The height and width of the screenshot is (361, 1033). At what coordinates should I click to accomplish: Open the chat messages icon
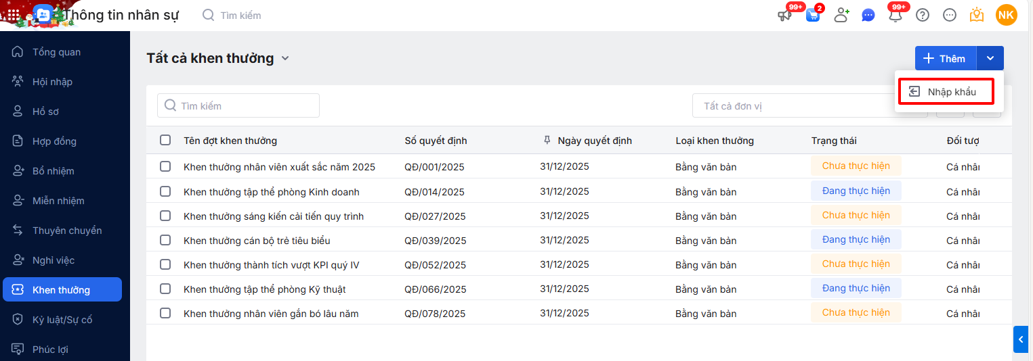pos(868,16)
